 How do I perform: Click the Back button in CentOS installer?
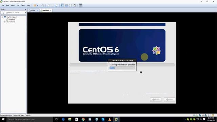point(156,99)
